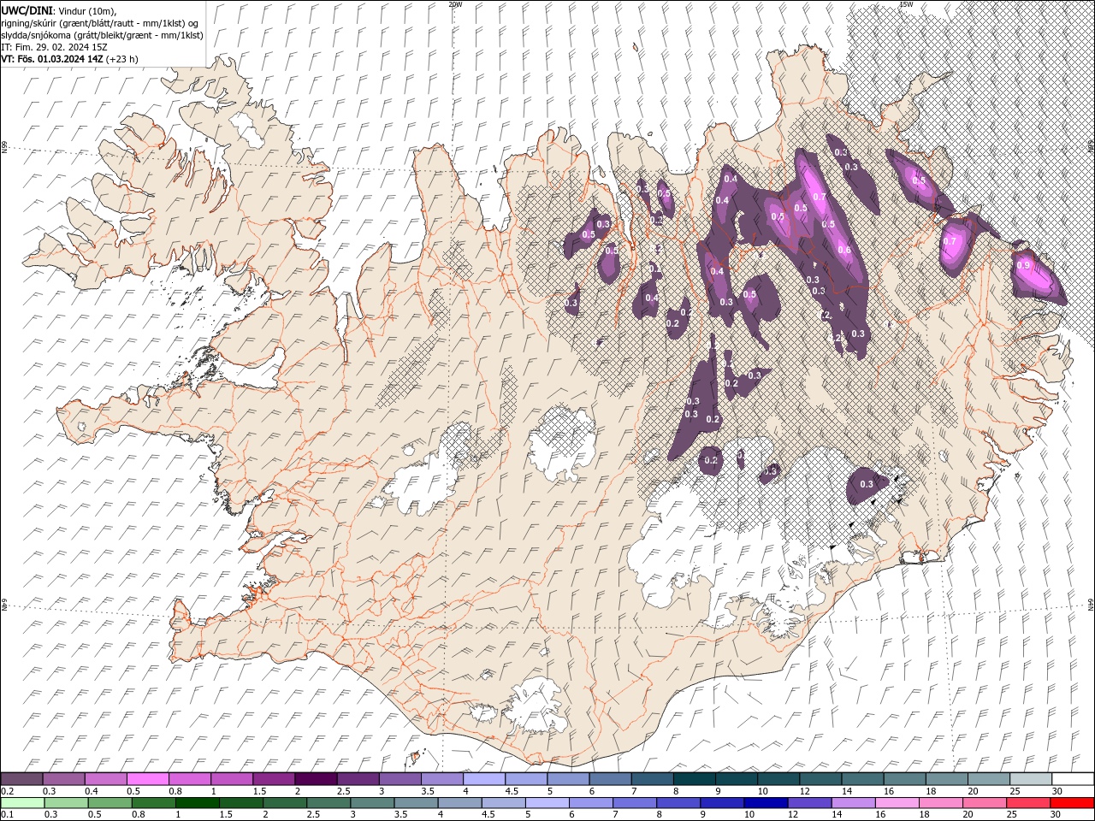Pick the dark teal top-row swatch starting at 8
The height and width of the screenshot is (821, 1095).
[693, 779]
